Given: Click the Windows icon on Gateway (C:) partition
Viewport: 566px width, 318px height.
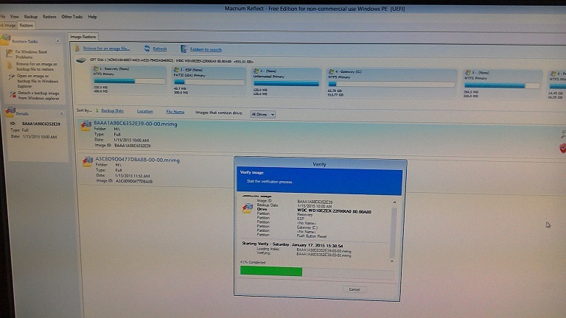Looking at the screenshot, I should [331, 71].
